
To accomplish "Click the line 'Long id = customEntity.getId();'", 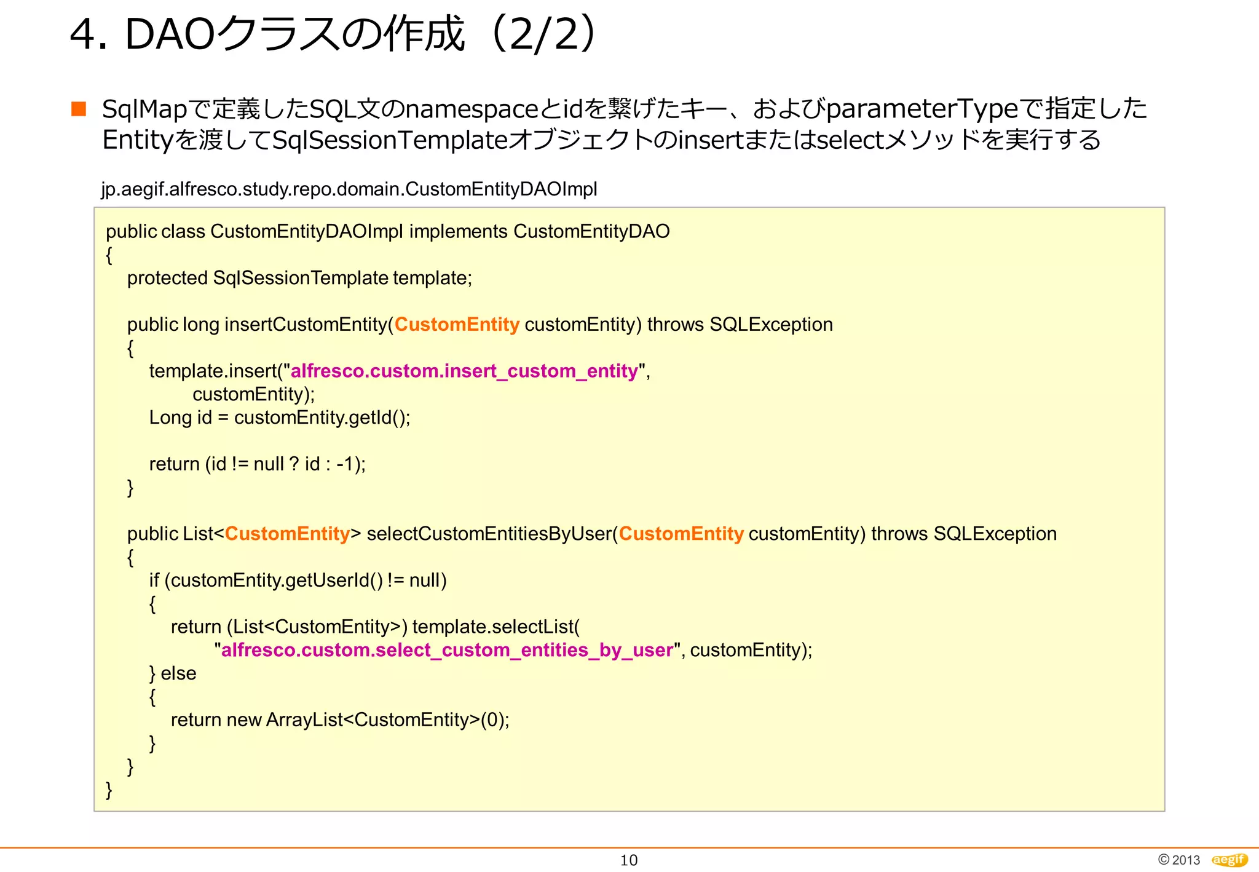I will [280, 418].
